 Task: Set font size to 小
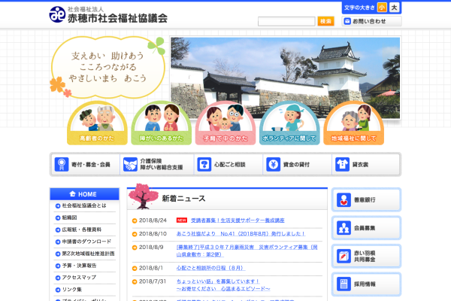click(382, 8)
